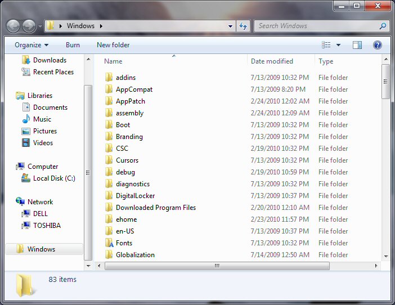Click the change view icon

326,45
